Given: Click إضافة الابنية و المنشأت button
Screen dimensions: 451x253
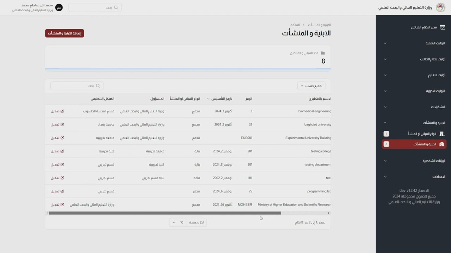Looking at the screenshot, I should click(x=64, y=33).
